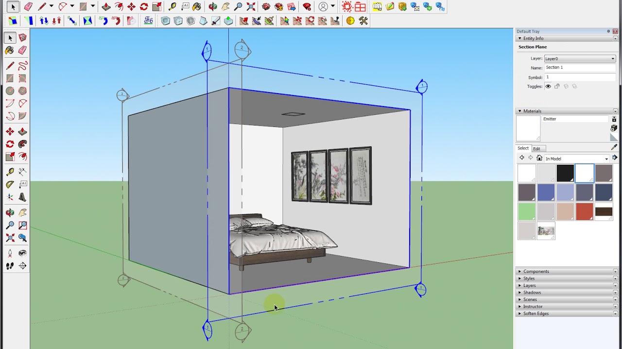Viewport: 622px width, 349px height.
Task: Toggle the lock icon in Entity Info
Action: pos(557,86)
